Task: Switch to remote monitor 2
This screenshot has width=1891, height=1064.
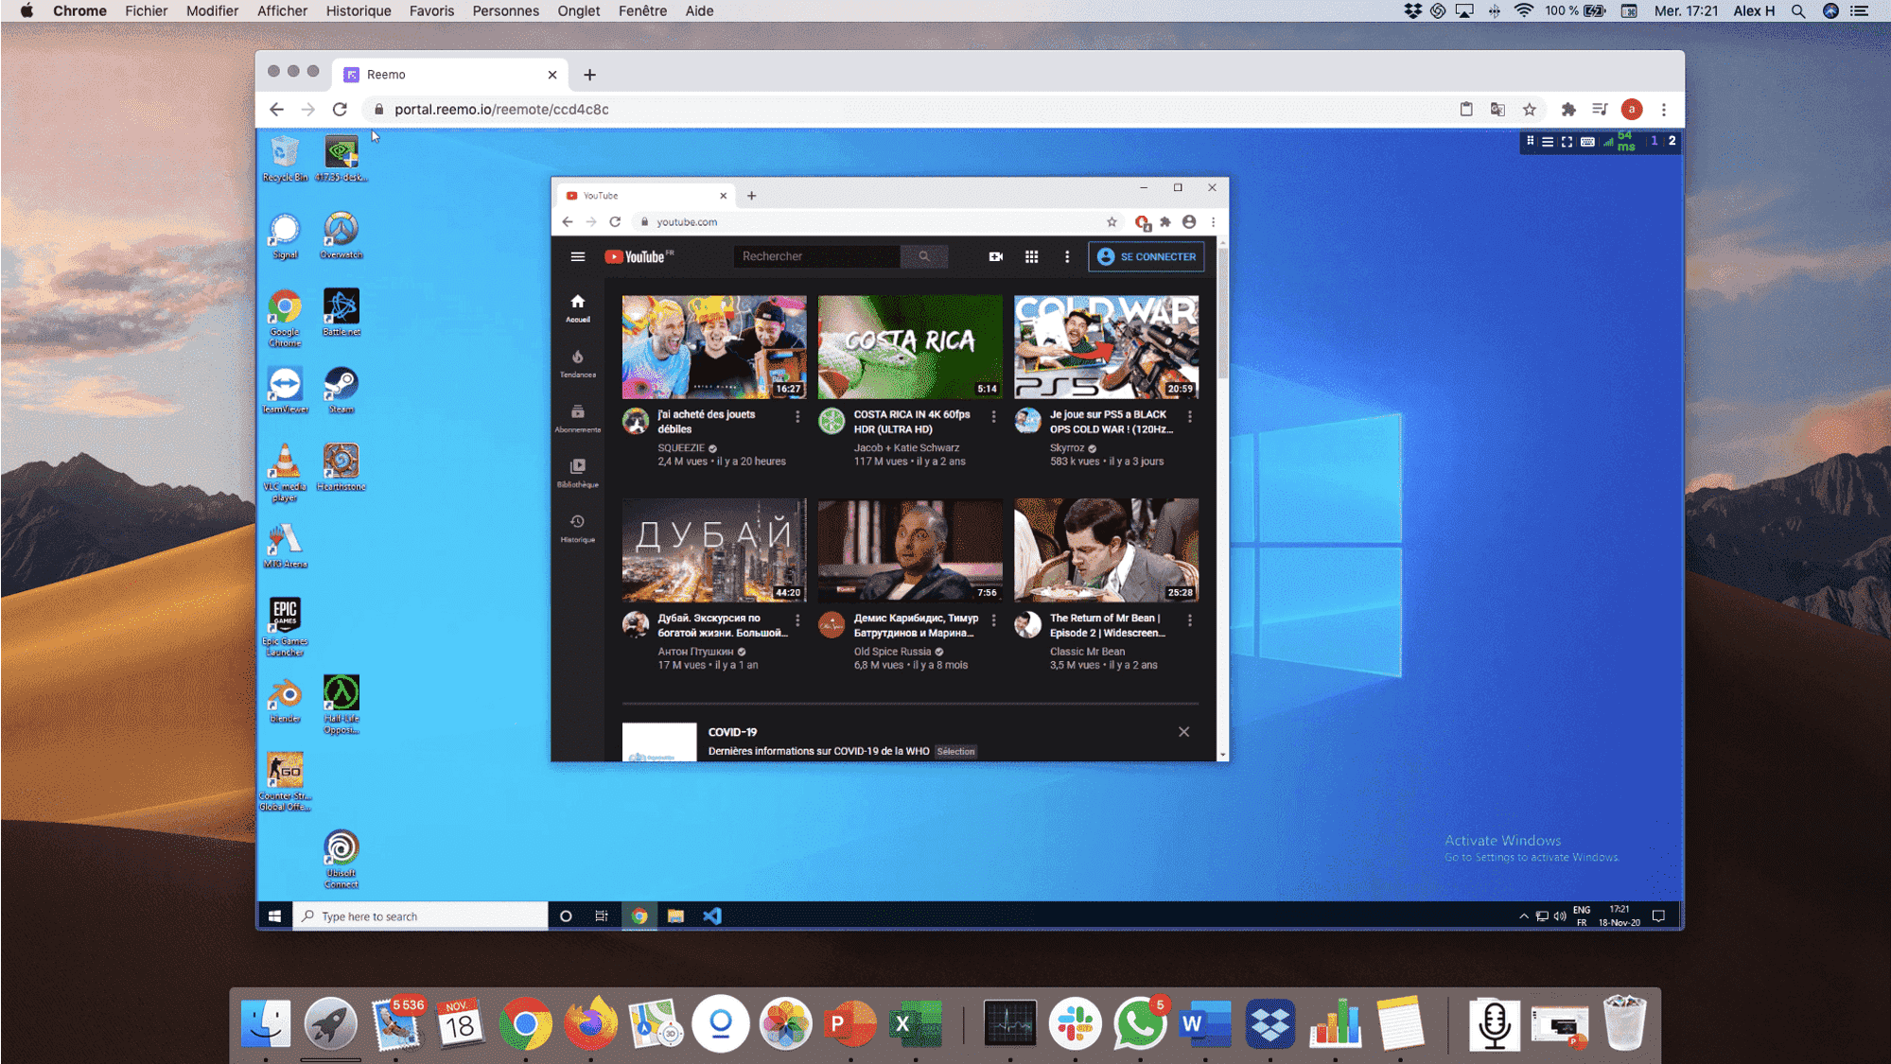Action: click(x=1672, y=141)
